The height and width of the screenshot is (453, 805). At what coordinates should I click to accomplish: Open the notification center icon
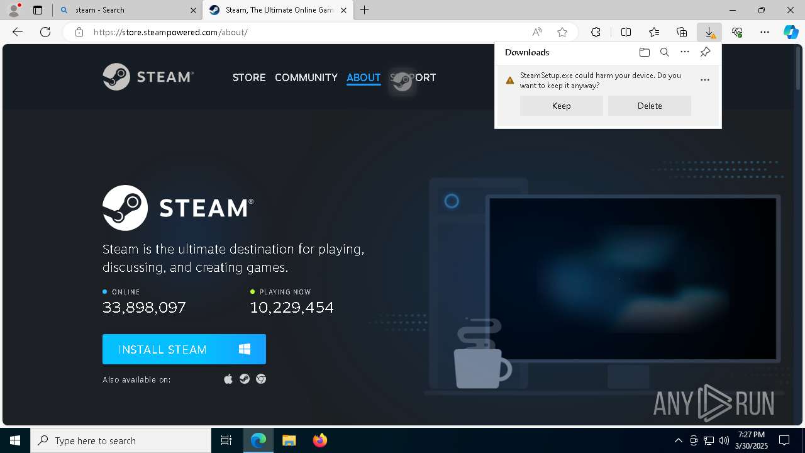[x=784, y=440]
